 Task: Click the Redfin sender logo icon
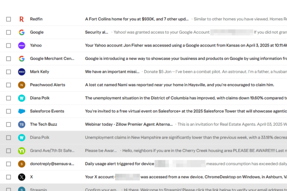pos(22,19)
